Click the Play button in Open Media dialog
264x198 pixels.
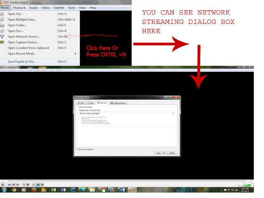158,153
